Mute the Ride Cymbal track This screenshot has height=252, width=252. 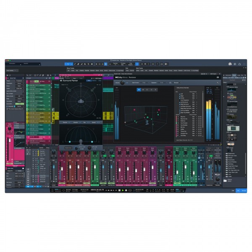31,93
